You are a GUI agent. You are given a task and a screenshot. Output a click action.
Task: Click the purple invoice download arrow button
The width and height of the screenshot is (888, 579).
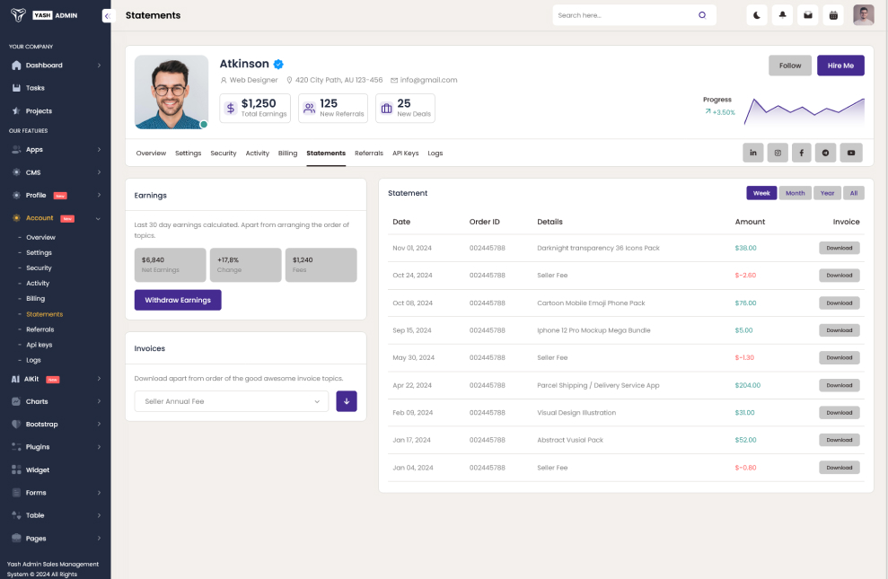(347, 401)
